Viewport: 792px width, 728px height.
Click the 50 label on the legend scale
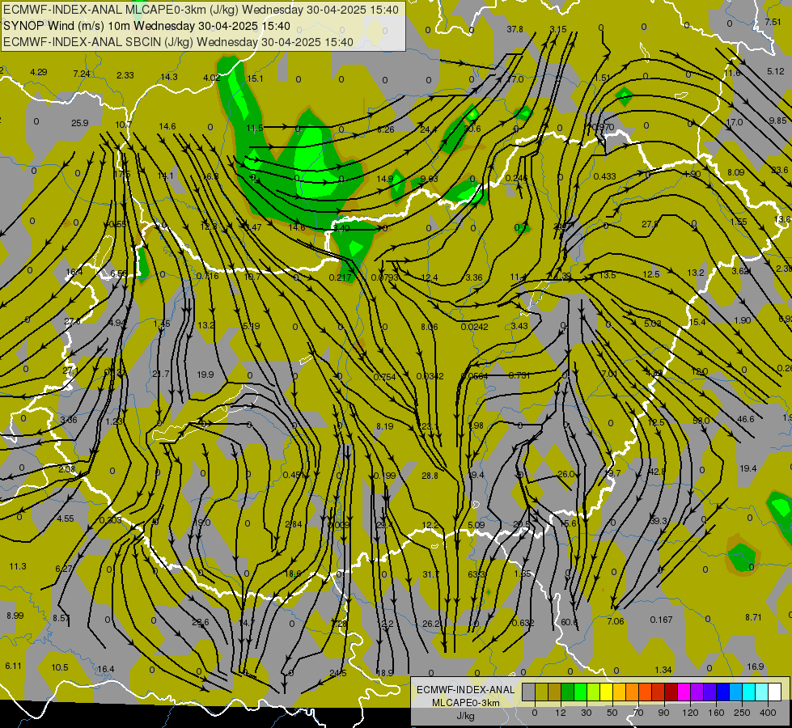coord(612,713)
